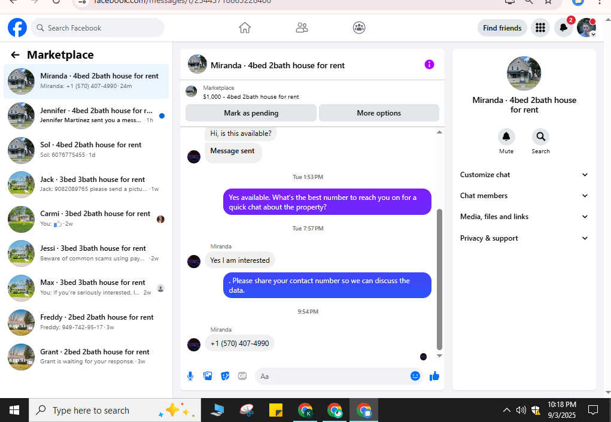Focus the Search Facebook field
The height and width of the screenshot is (422, 611).
pos(98,28)
